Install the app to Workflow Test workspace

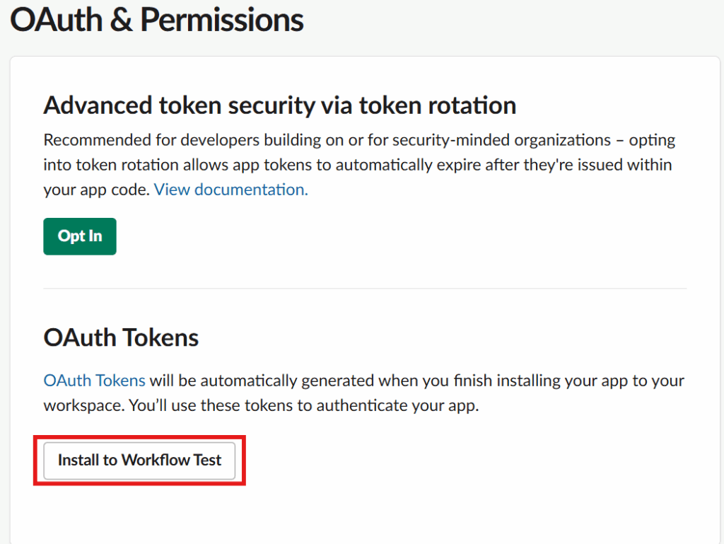coord(139,461)
